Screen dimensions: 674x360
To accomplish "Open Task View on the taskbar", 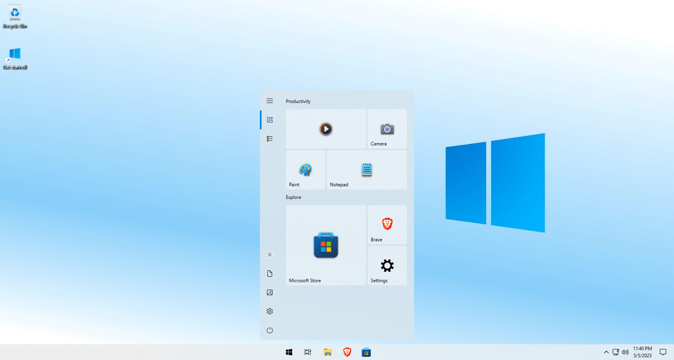I will point(308,352).
